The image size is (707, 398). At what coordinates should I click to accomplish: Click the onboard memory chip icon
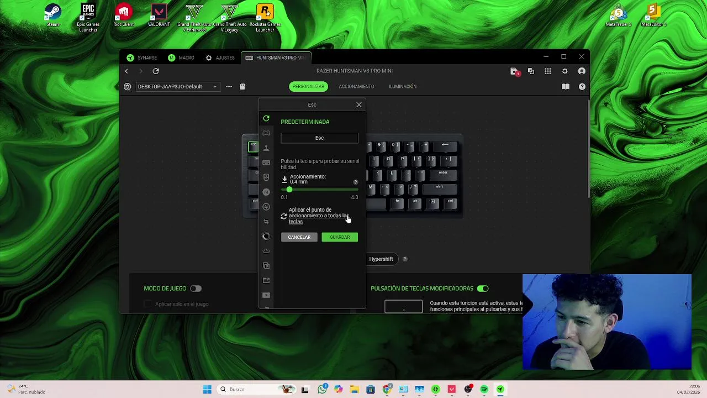click(x=242, y=86)
